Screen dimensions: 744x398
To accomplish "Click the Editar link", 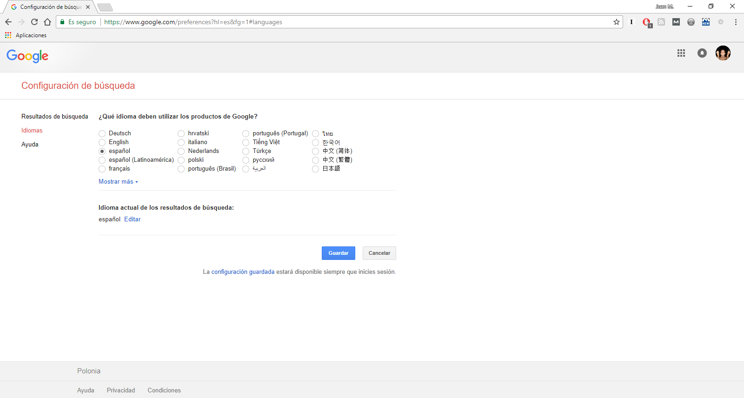I will click(x=133, y=219).
